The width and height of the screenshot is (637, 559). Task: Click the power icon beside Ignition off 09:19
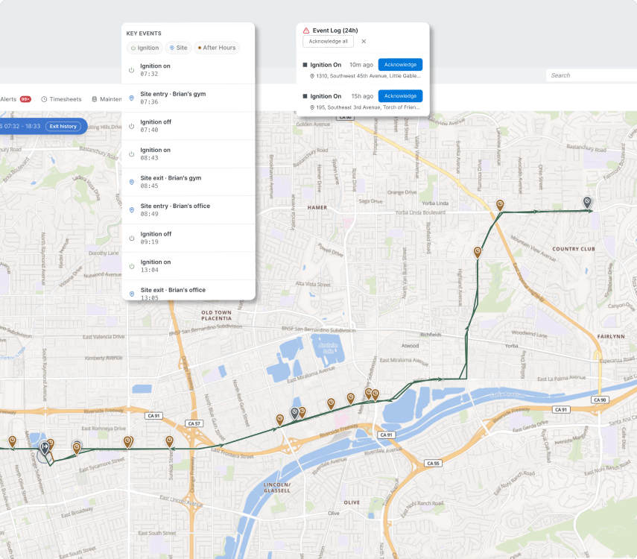click(x=132, y=239)
